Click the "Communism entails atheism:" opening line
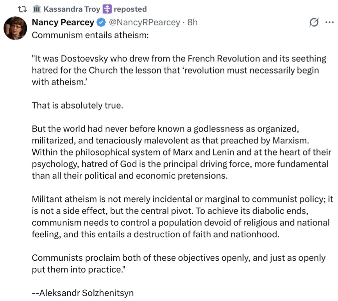 tap(90, 35)
